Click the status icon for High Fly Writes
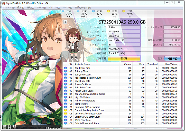 pyautogui.click(x=65, y=97)
